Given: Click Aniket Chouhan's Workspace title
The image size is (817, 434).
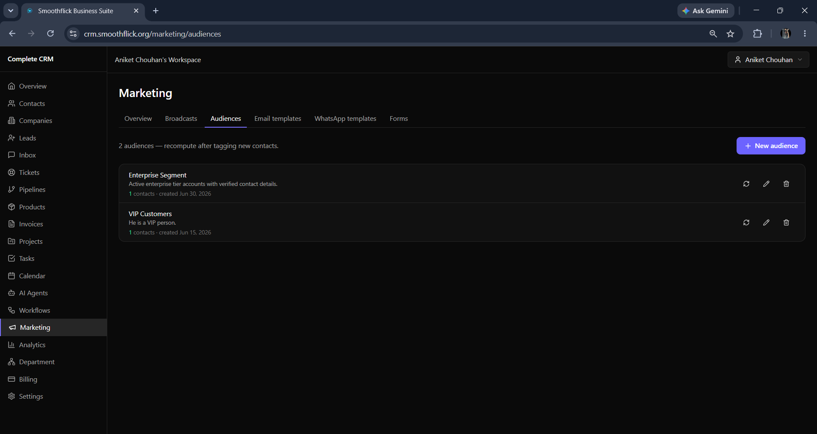Looking at the screenshot, I should coord(158,60).
